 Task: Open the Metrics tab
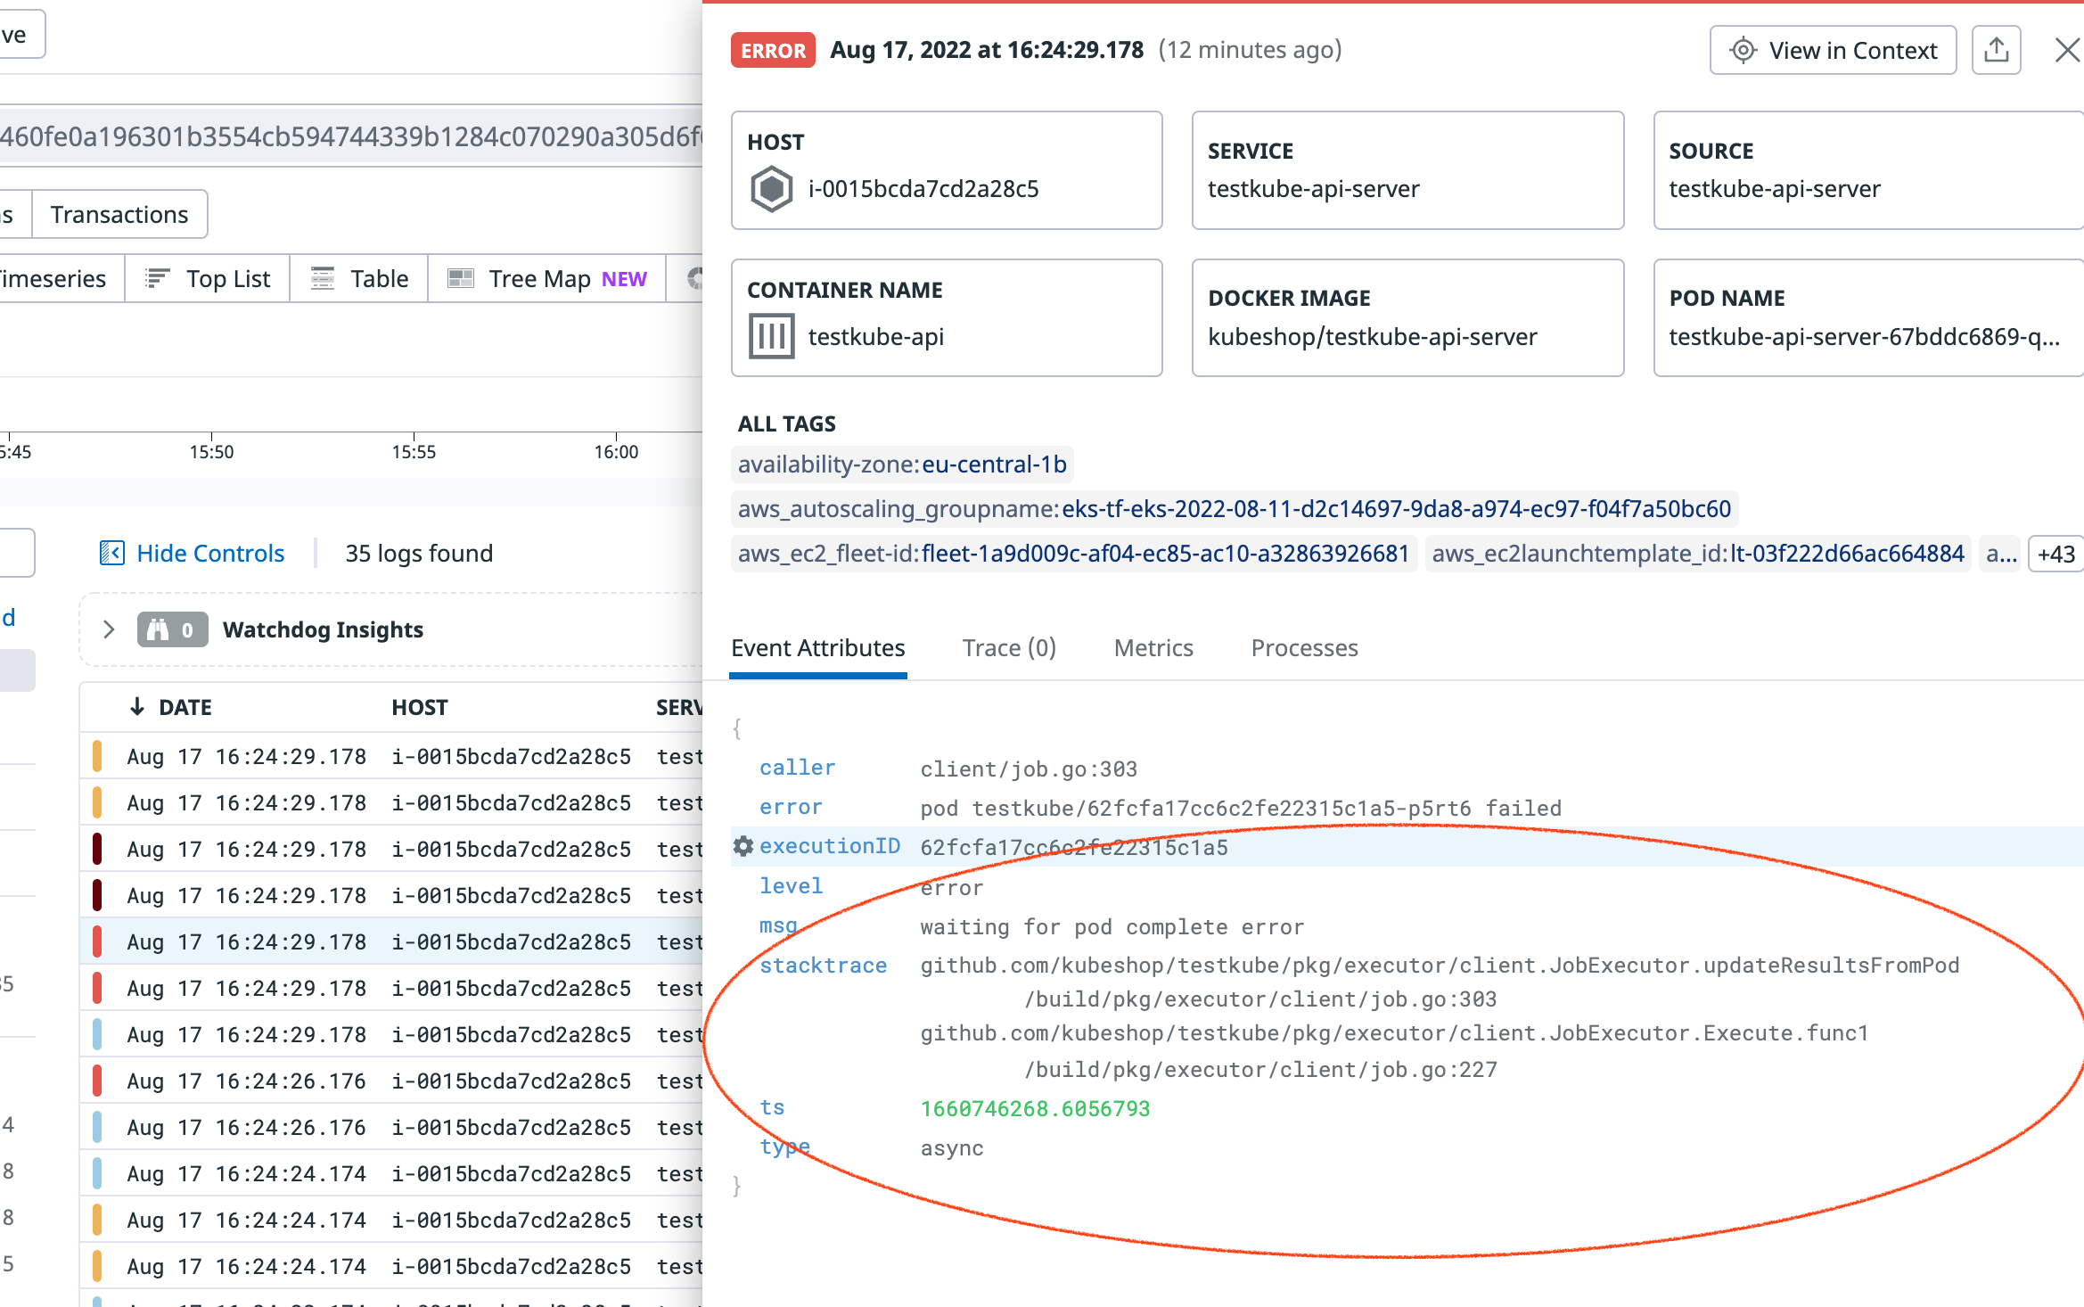(x=1153, y=647)
